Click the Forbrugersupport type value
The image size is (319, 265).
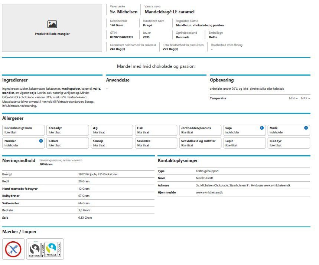click(207, 171)
